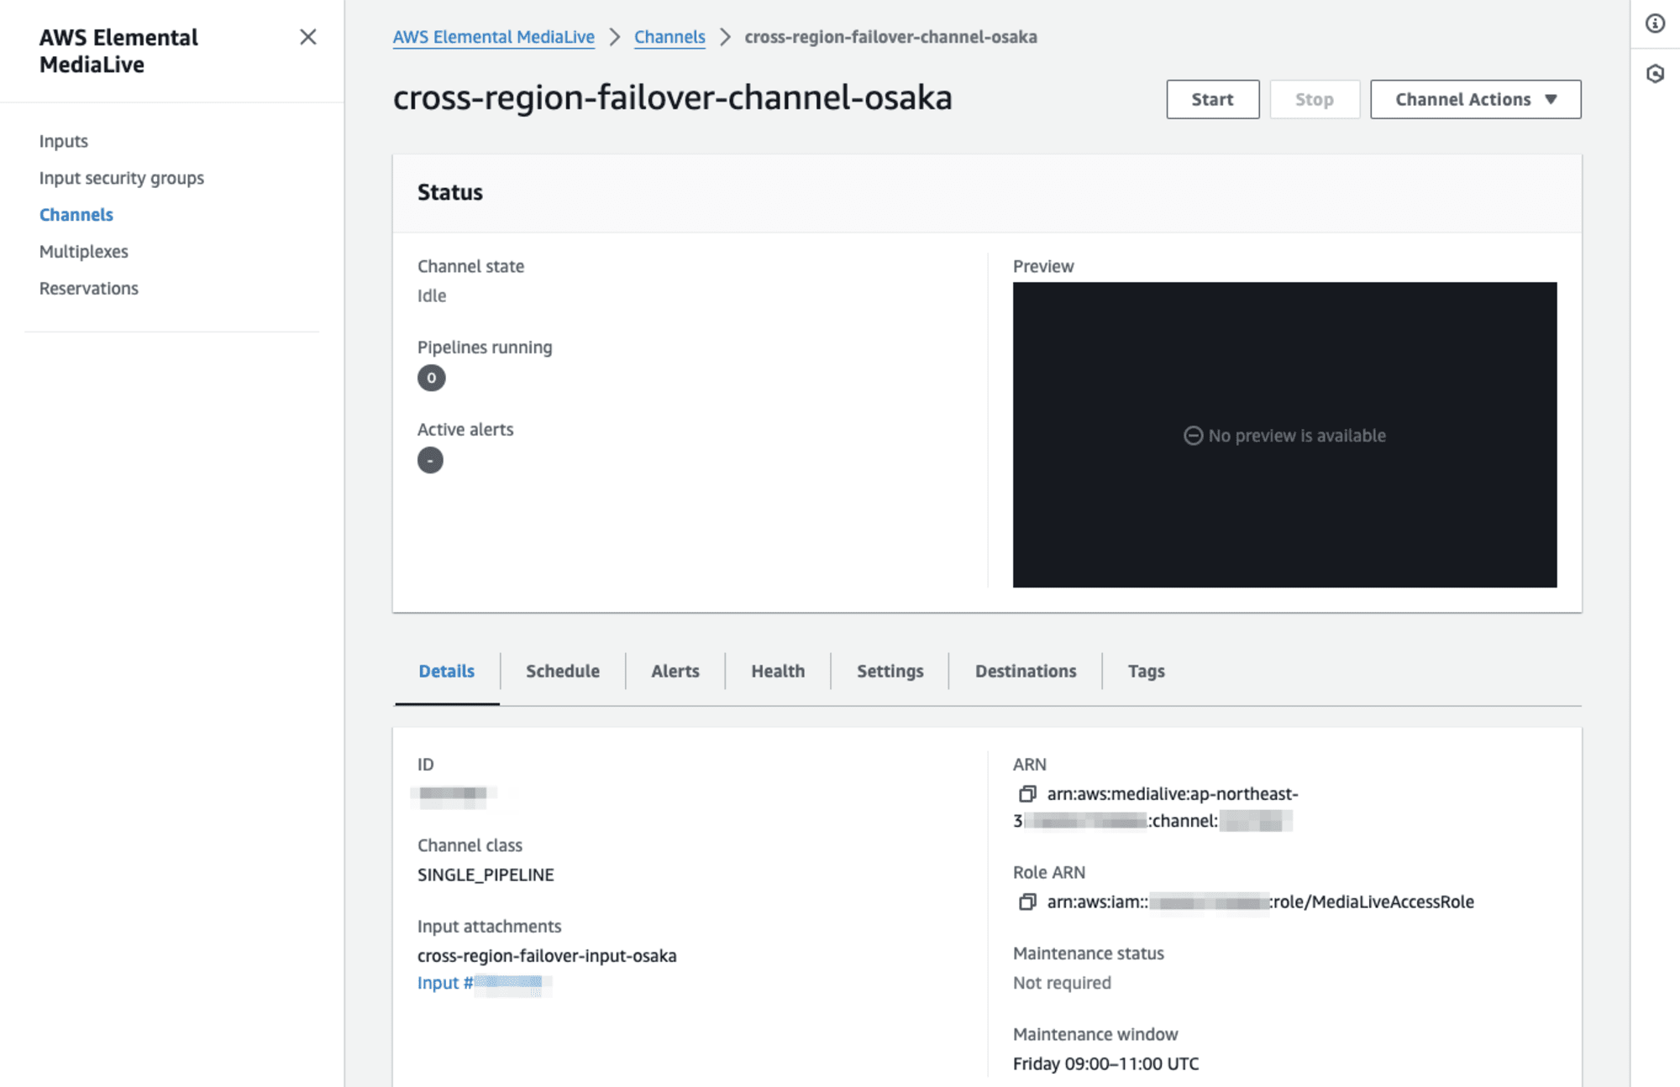This screenshot has width=1680, height=1087.
Task: Click the disabled Stop button
Action: point(1314,99)
